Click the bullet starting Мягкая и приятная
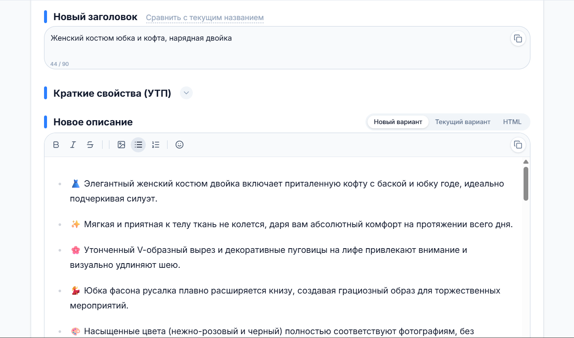Screen dimensions: 574x338 click(x=291, y=225)
